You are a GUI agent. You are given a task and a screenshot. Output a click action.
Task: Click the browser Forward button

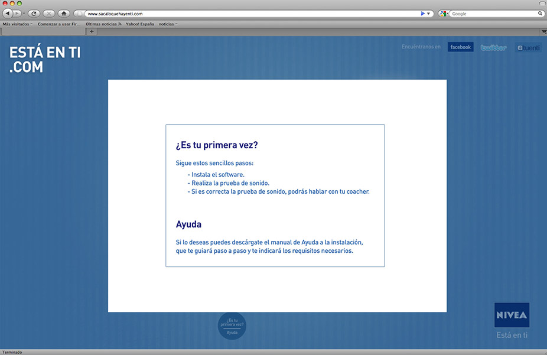pyautogui.click(x=17, y=13)
